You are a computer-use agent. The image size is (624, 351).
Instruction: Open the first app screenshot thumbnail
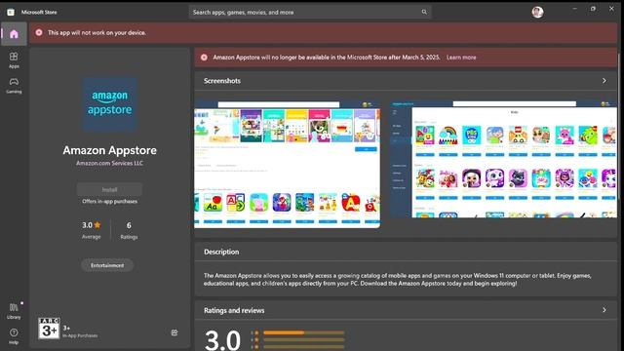point(287,164)
